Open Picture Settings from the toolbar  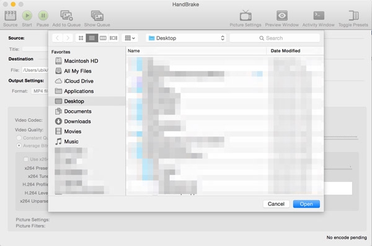tap(246, 15)
